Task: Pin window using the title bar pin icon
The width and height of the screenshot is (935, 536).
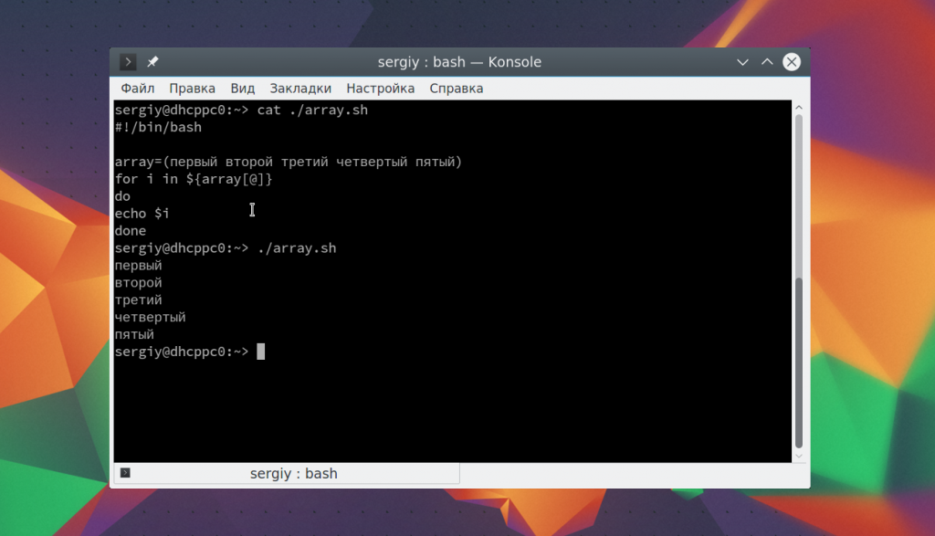Action: point(152,62)
